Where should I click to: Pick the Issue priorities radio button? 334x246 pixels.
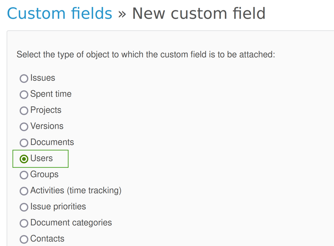pos(24,207)
